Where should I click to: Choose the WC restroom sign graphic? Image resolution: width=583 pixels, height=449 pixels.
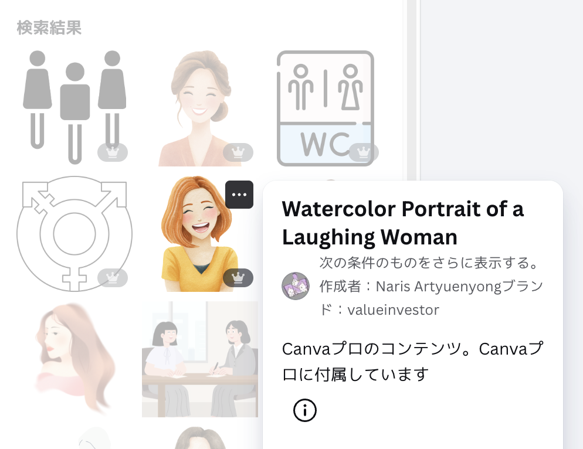[x=325, y=106]
